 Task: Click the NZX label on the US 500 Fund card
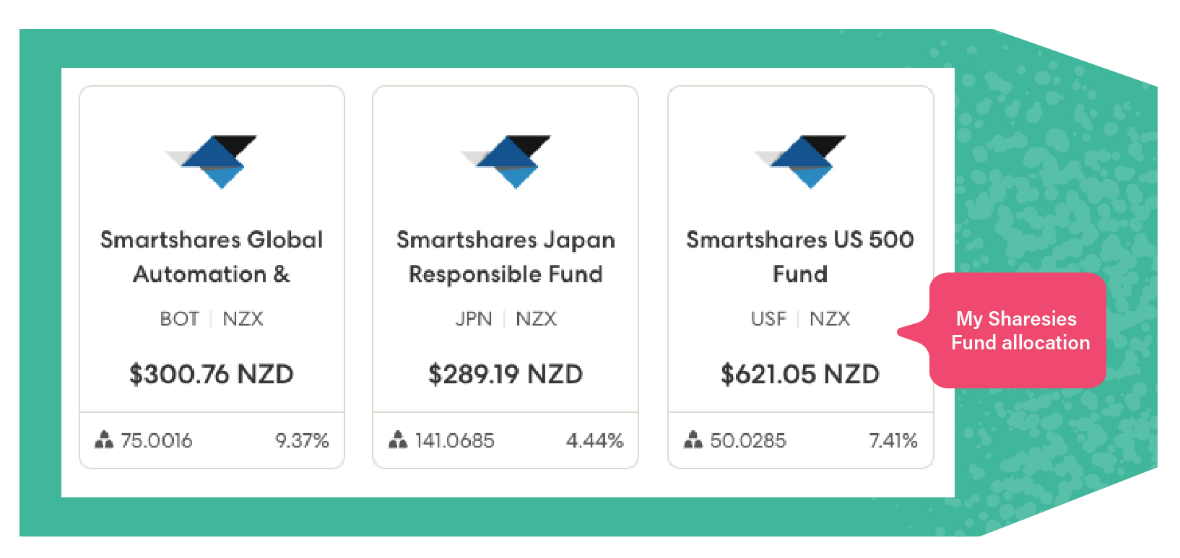click(830, 318)
